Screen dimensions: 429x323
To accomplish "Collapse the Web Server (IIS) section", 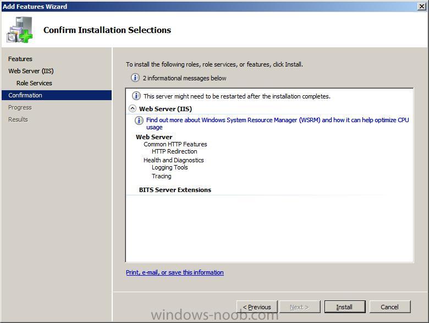I will pyautogui.click(x=133, y=108).
